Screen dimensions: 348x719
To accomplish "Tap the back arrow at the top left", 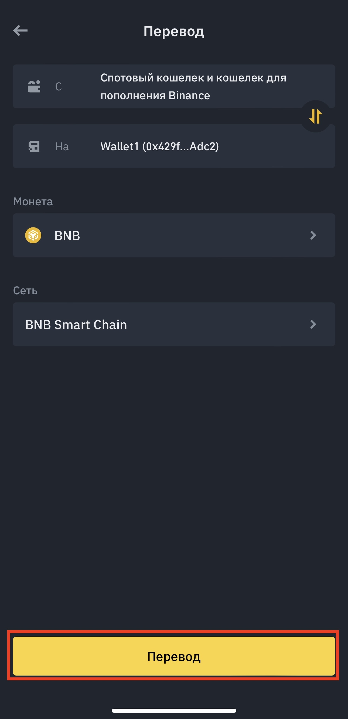I will [x=20, y=31].
